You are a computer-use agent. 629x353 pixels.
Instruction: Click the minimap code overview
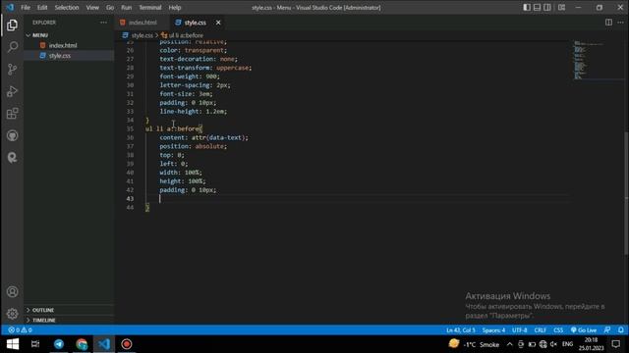click(x=598, y=60)
